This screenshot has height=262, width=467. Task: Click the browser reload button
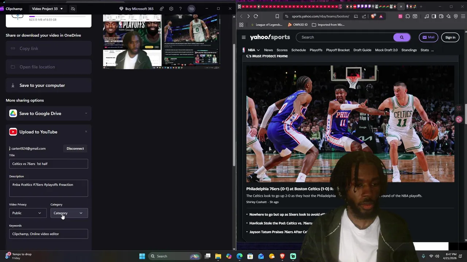point(256,16)
